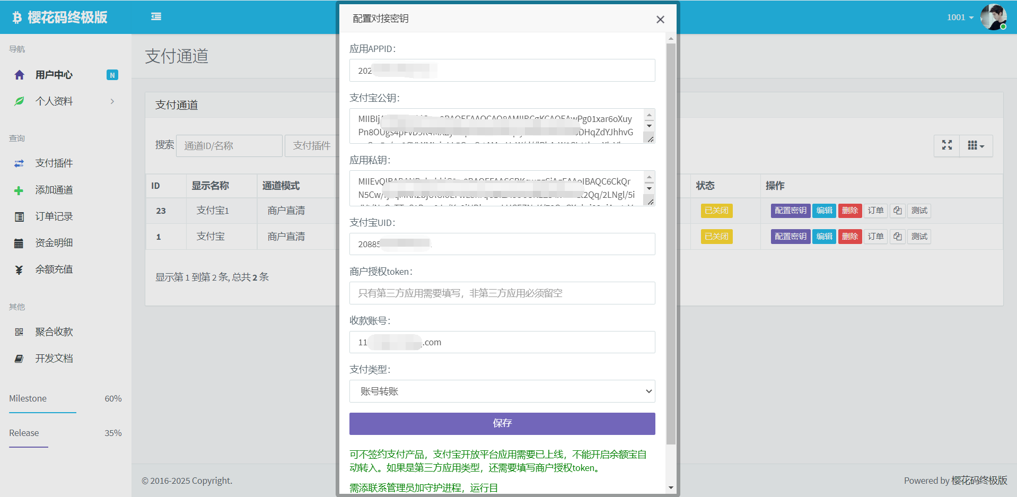Click the purple 保存 button
The width and height of the screenshot is (1017, 497).
(502, 423)
